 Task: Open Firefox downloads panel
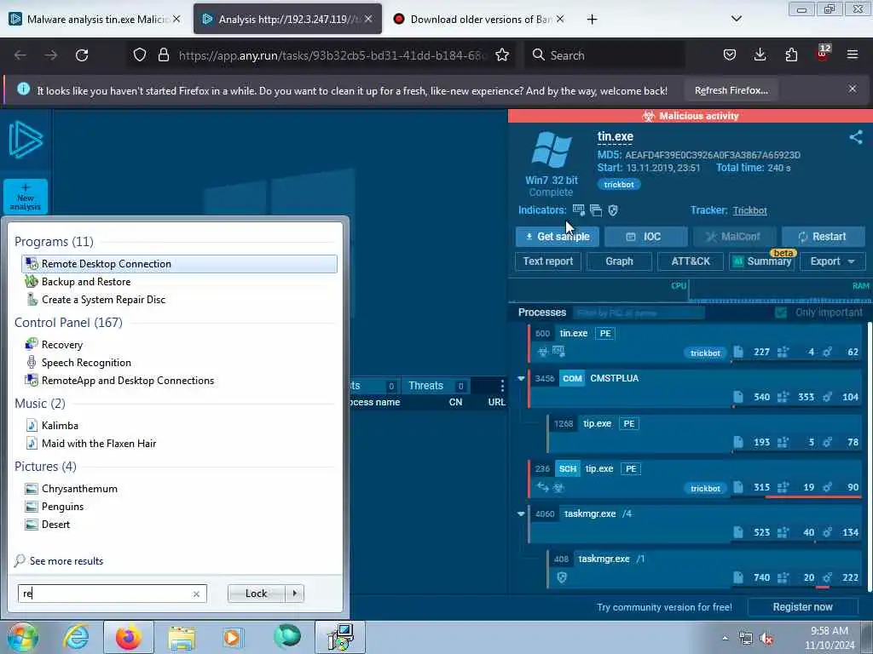[760, 54]
